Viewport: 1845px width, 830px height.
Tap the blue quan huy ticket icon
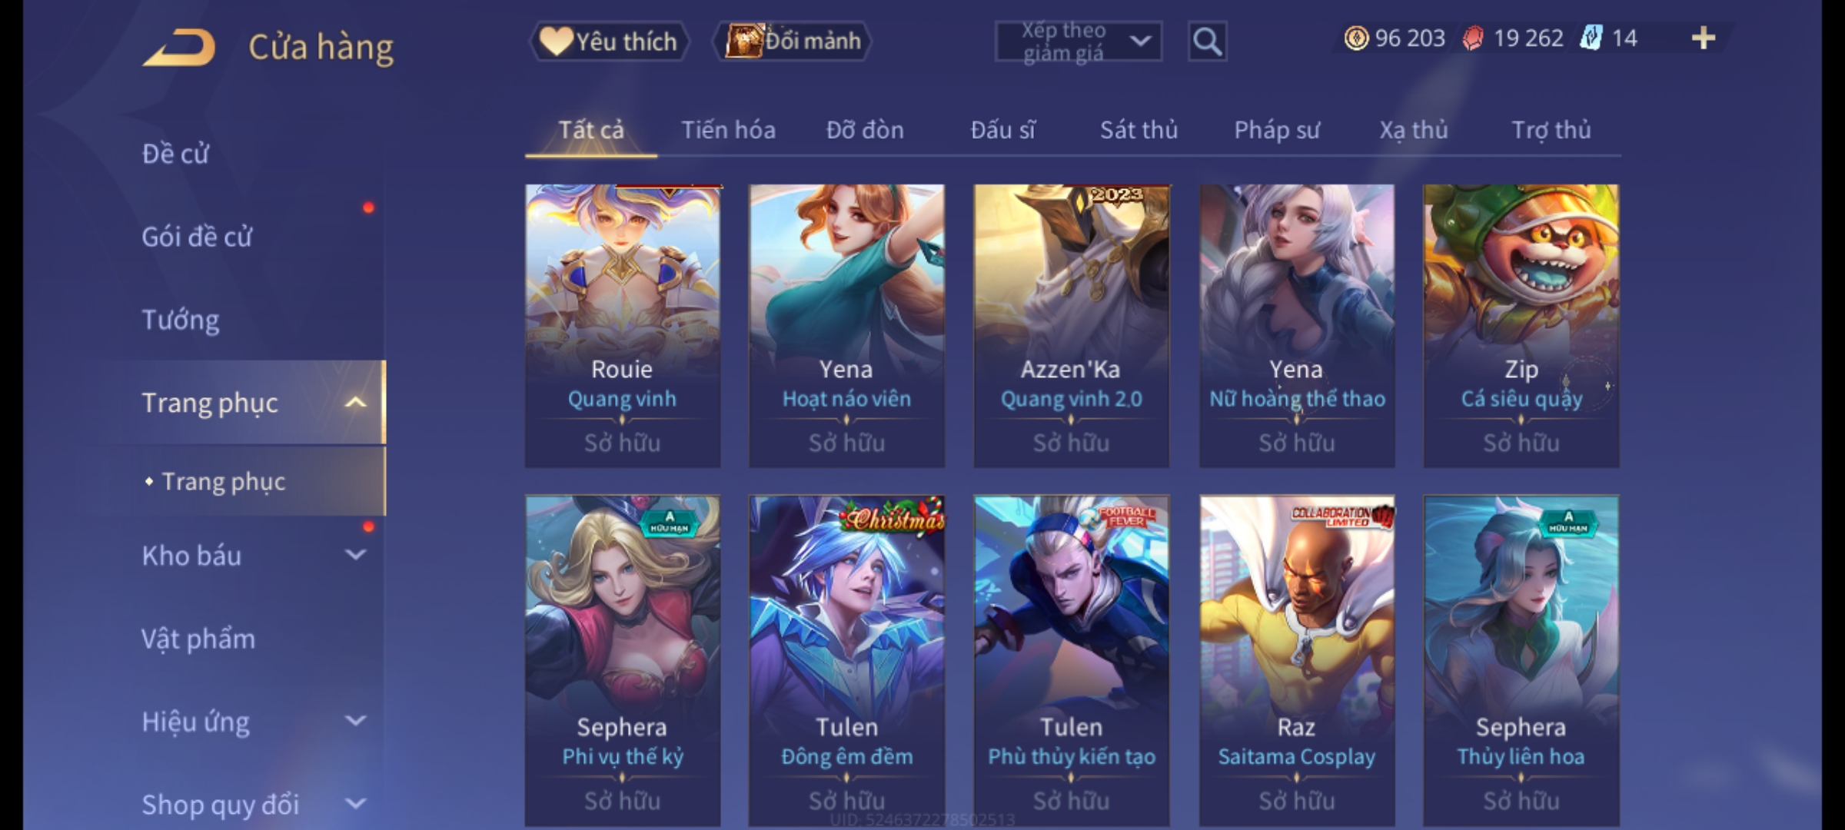click(x=1591, y=38)
